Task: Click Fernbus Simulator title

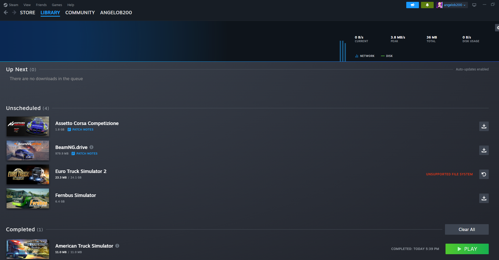Action: 76,195
